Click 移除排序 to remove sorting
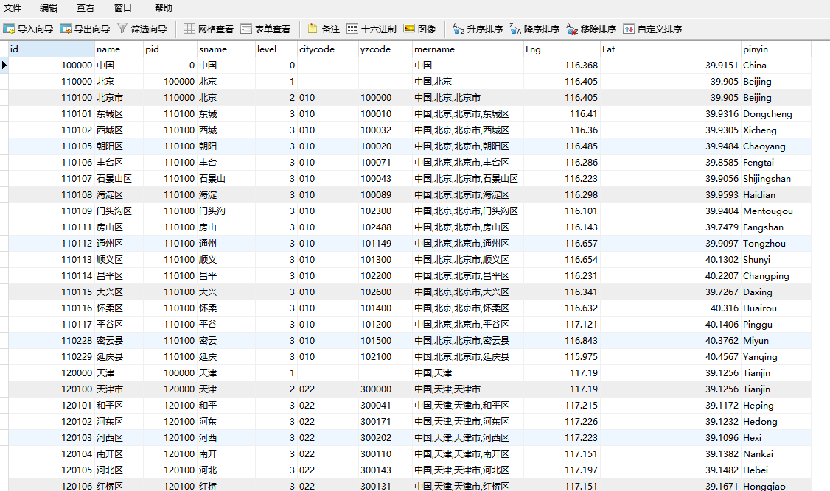Viewport: 830px width, 491px height. point(591,29)
